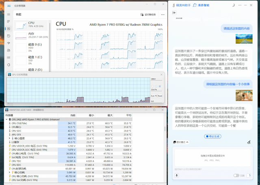This screenshot has height=185, width=260.
Task: Select 磁盘 2 (D:) in the performance list
Action: (32, 70)
